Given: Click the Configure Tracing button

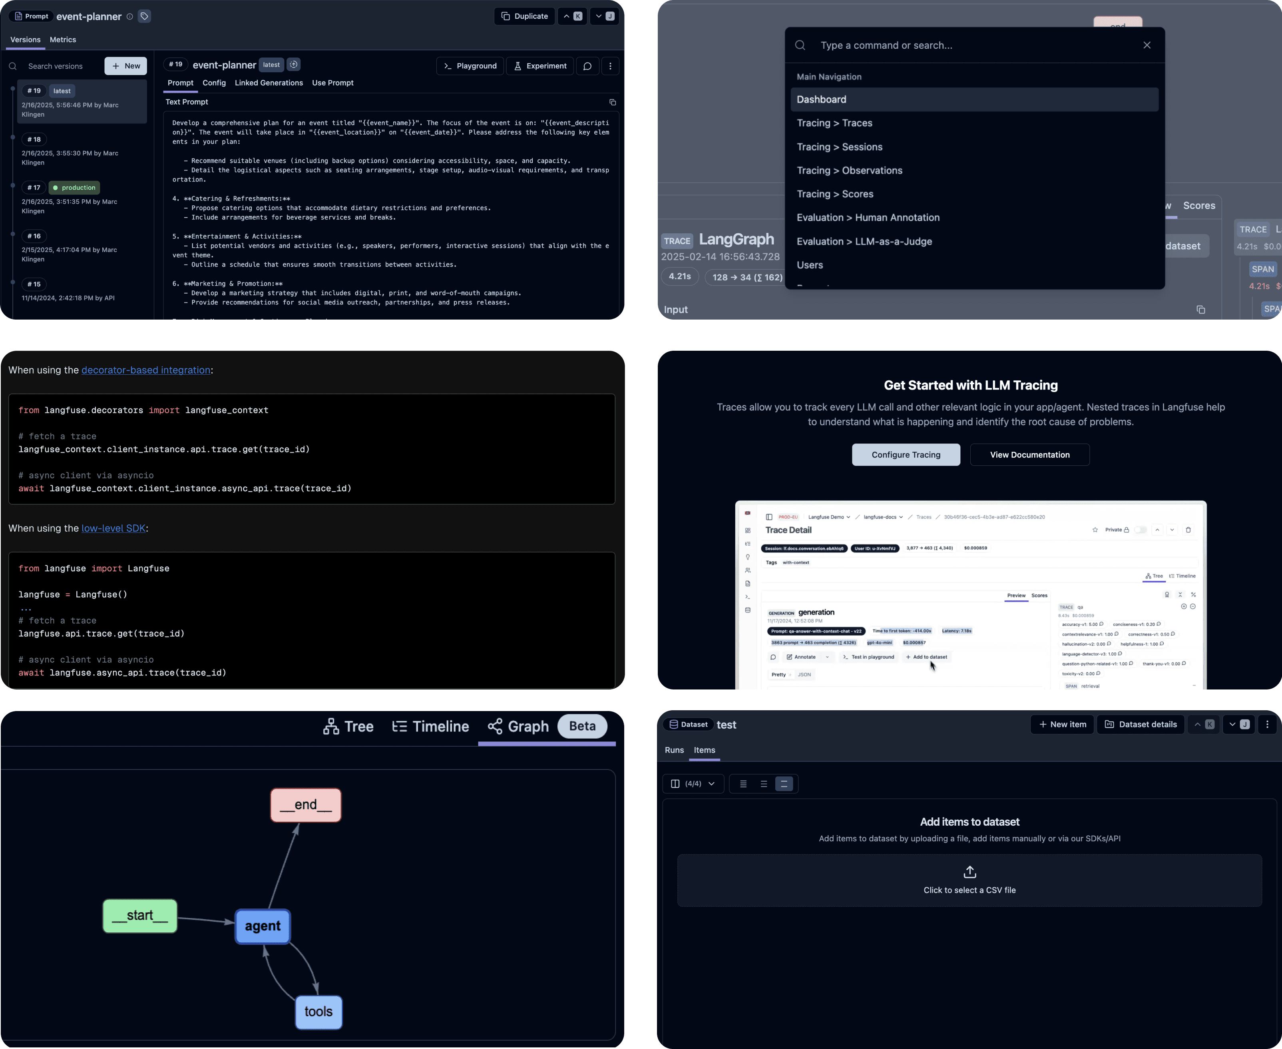Looking at the screenshot, I should point(906,455).
